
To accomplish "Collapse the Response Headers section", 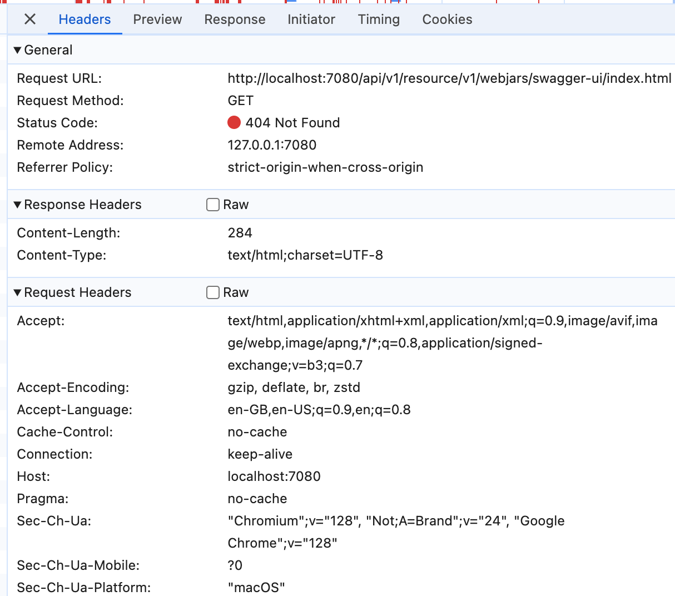I will (17, 205).
